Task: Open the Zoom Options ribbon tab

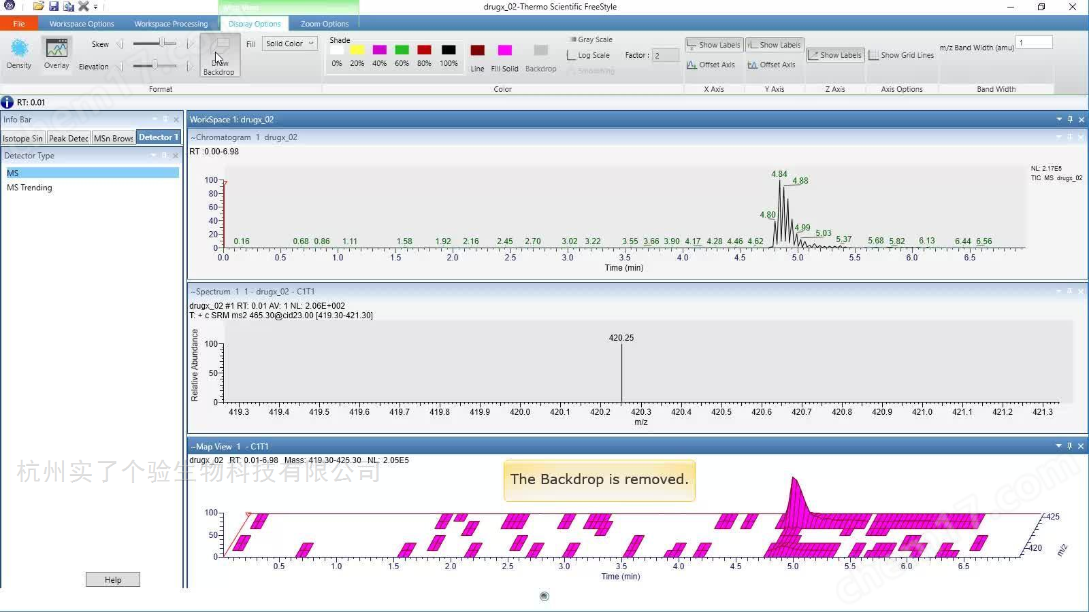Action: point(324,24)
